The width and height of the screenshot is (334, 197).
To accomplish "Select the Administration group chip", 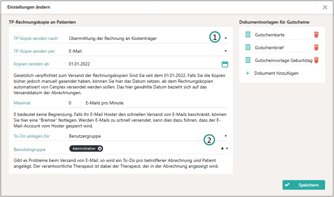I will (x=86, y=149).
